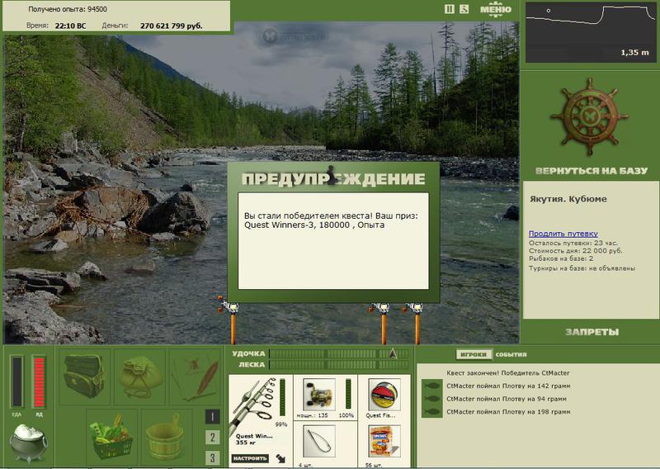
Task: Click the 'Якутия. Кубюме' location title
Action: tap(568, 199)
